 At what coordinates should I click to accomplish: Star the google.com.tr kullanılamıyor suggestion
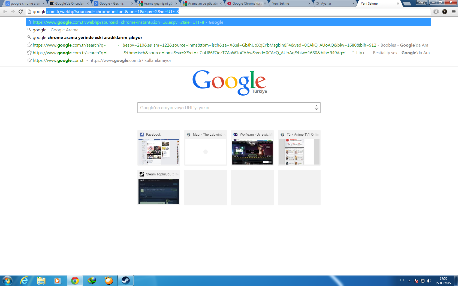click(29, 60)
